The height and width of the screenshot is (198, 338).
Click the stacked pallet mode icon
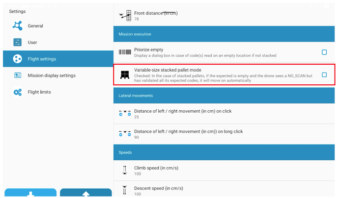tap(125, 74)
